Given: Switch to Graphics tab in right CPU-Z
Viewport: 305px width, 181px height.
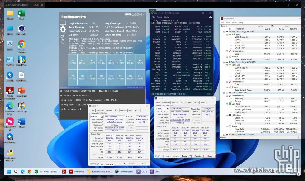Looking at the screenshot, I should coord(189,102).
